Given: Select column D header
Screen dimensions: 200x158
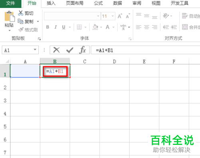Looking at the screenshot, I should coord(114,61).
